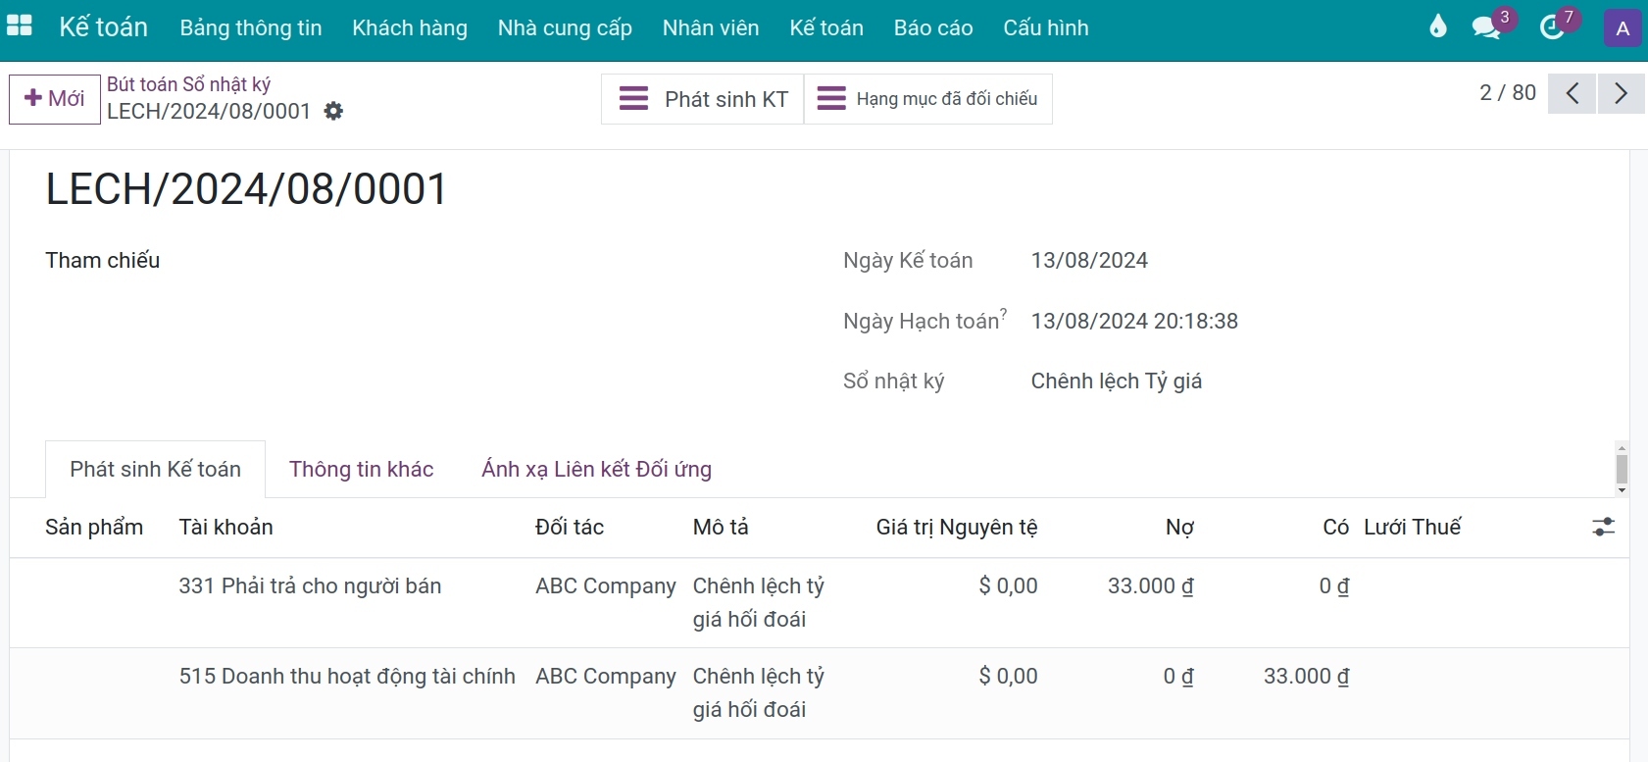Screen dimensions: 1648x762
Task: Open the apps grid home menu icon
Action: [20, 26]
